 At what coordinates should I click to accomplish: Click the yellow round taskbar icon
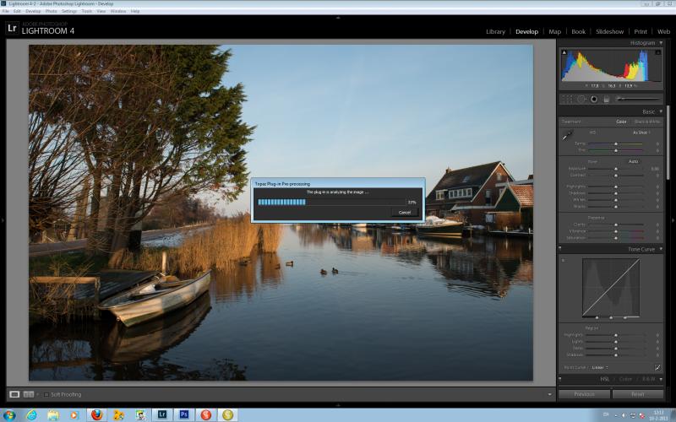tap(227, 414)
